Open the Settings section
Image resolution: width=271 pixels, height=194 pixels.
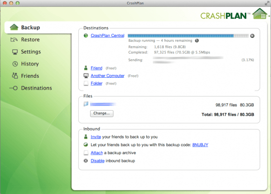[x=31, y=52]
